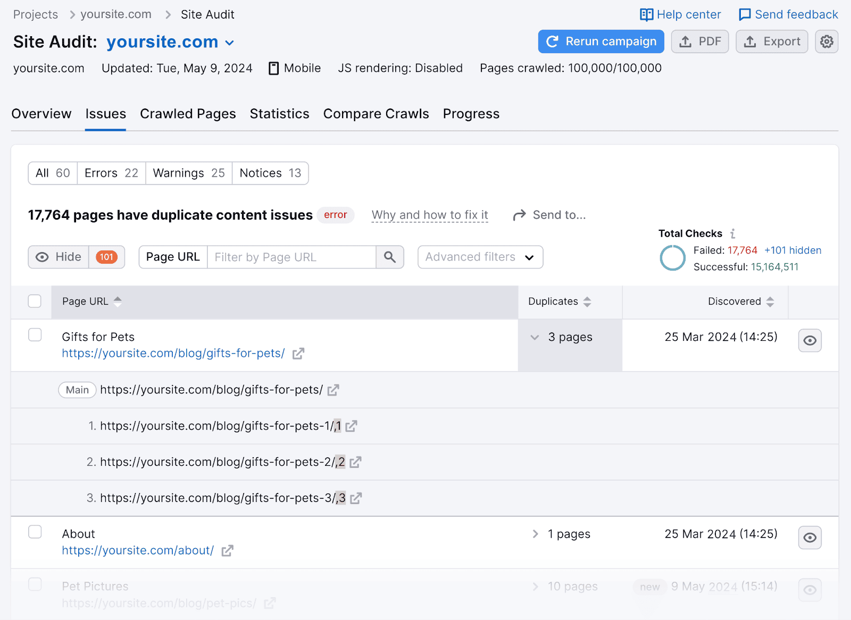This screenshot has height=620, width=851.
Task: Export the audit as PDF
Action: tap(699, 41)
